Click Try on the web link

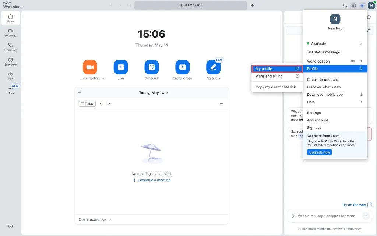[x=357, y=205]
